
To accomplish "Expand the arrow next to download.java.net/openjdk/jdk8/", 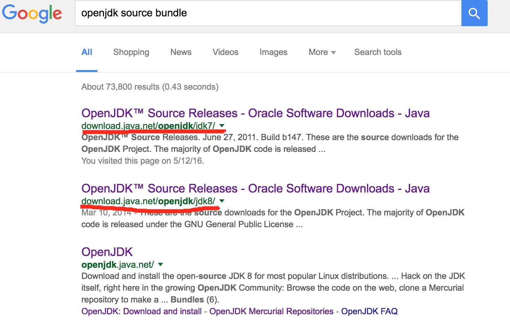I will [222, 201].
